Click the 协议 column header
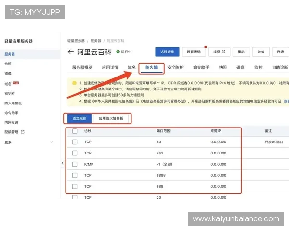Image resolution: width=289 pixels, height=231 pixels. [88, 131]
